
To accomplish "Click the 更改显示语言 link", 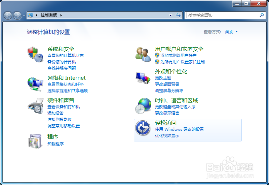I will [167, 113].
